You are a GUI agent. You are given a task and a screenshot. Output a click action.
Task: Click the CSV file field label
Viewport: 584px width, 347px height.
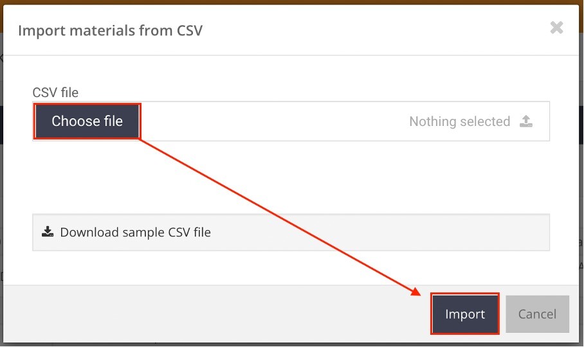point(55,93)
